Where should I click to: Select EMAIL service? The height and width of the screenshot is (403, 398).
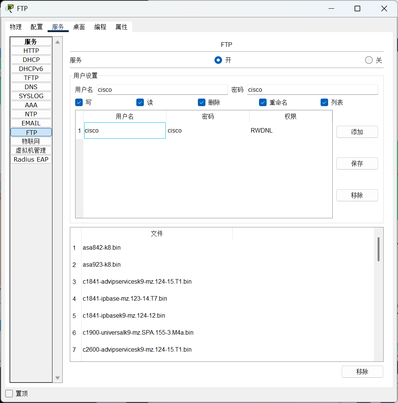point(31,123)
